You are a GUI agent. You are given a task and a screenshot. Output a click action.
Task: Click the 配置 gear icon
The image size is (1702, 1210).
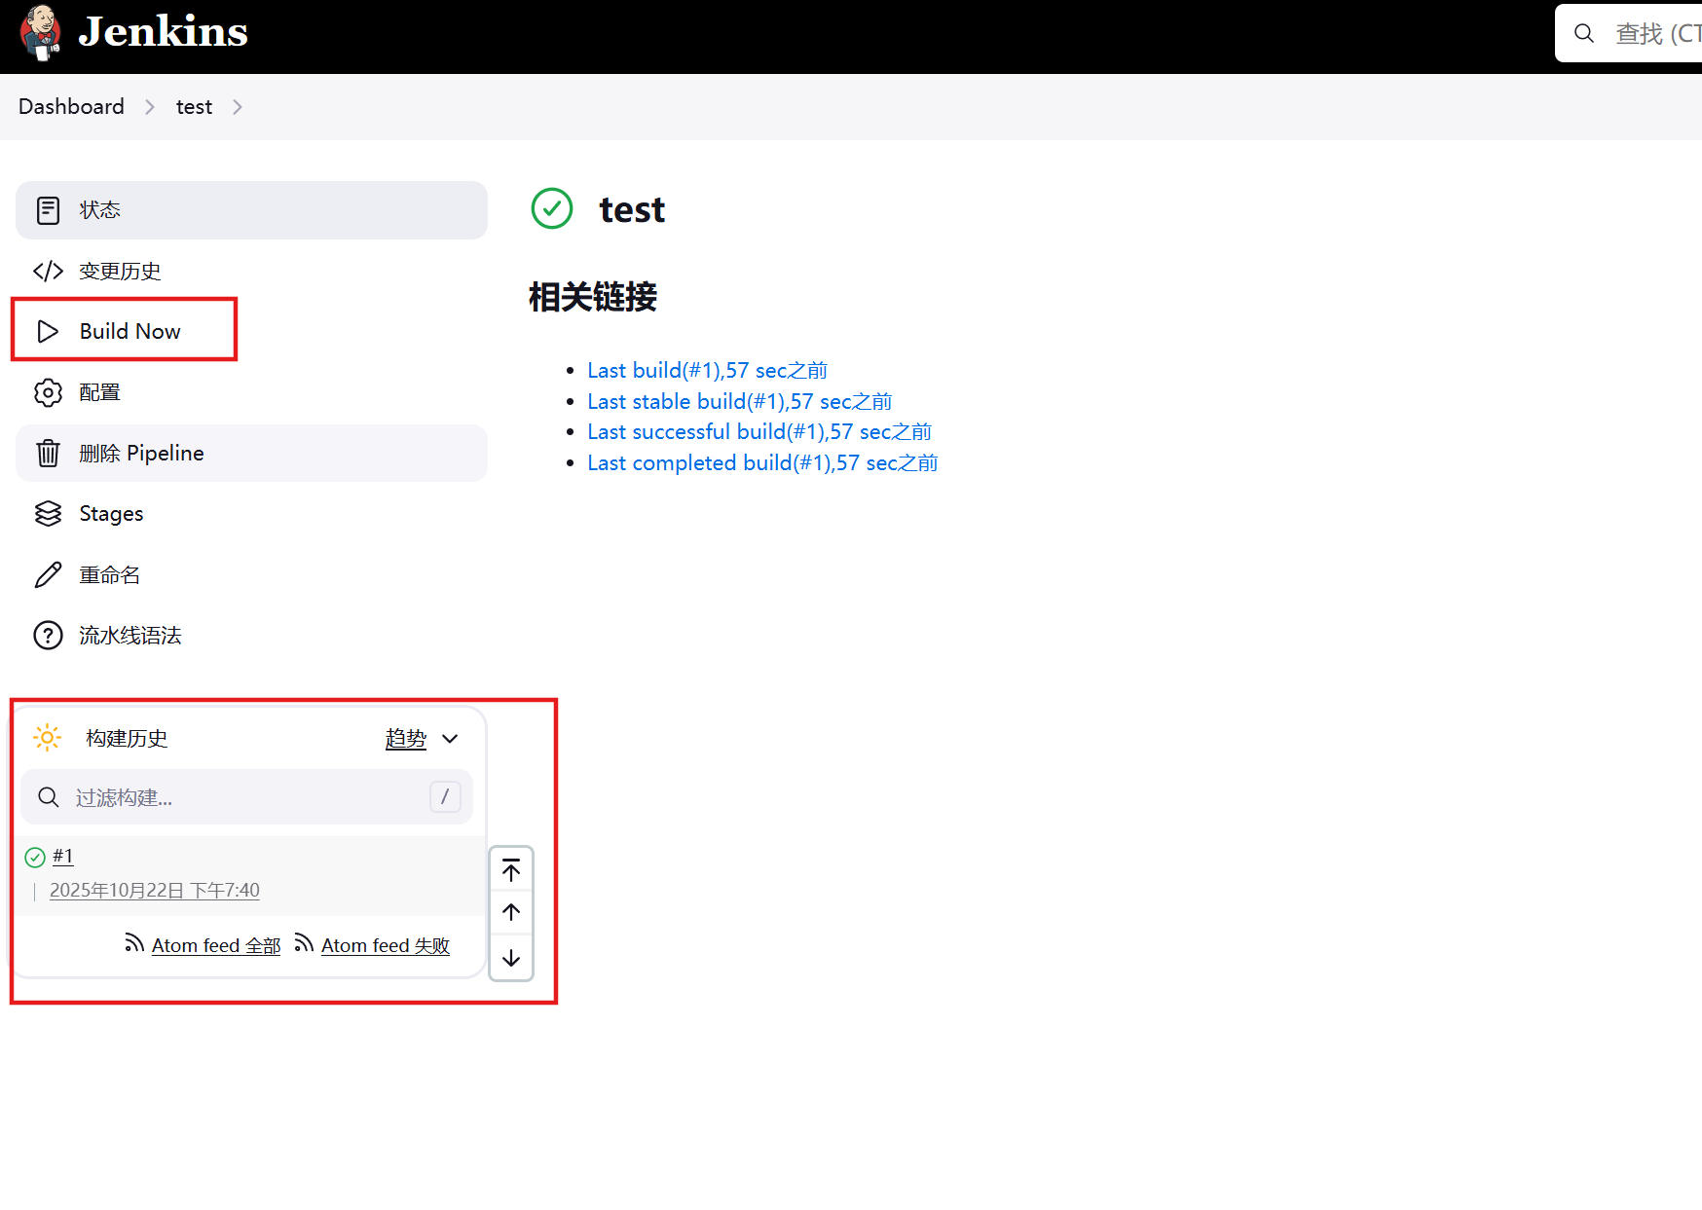click(48, 392)
